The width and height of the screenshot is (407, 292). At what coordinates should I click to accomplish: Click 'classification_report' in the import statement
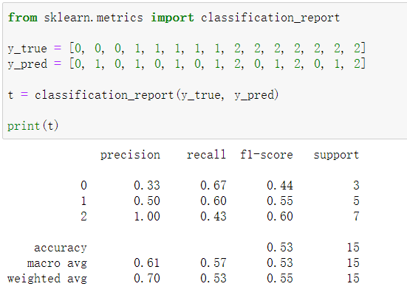270,18
